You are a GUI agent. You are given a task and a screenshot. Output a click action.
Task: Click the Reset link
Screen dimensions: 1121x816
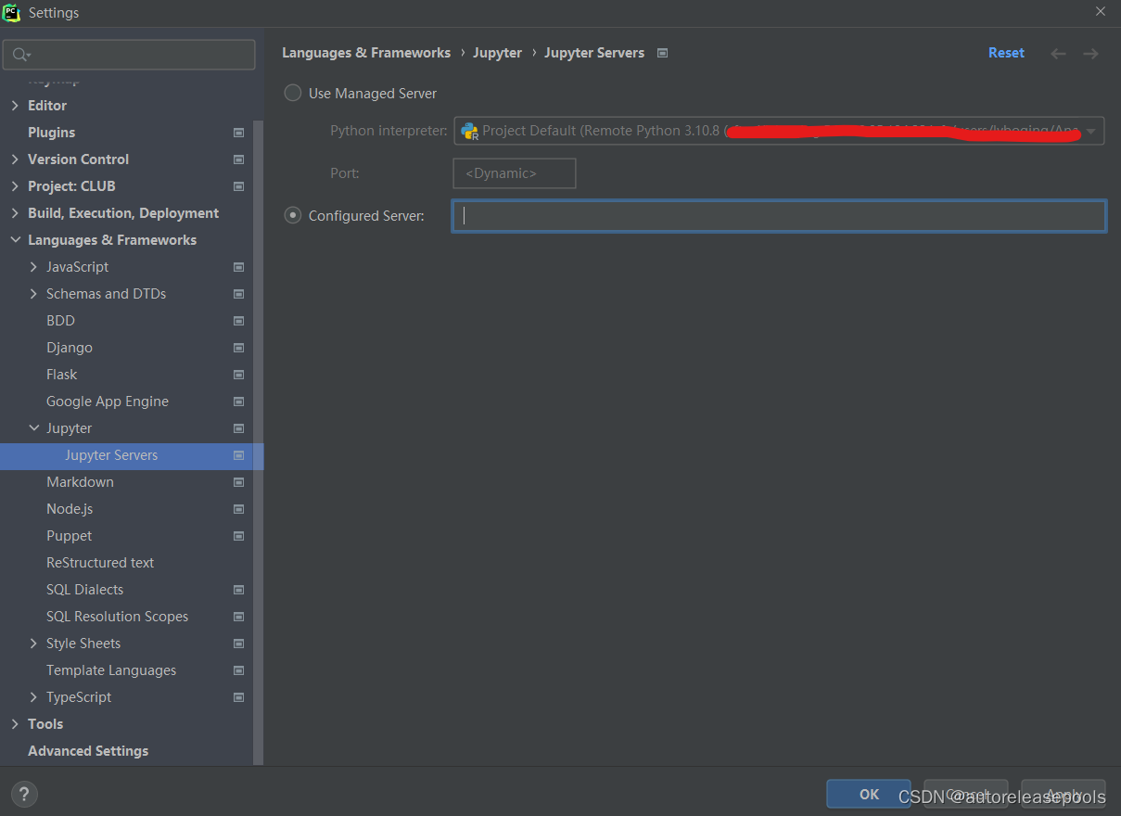coord(1006,53)
